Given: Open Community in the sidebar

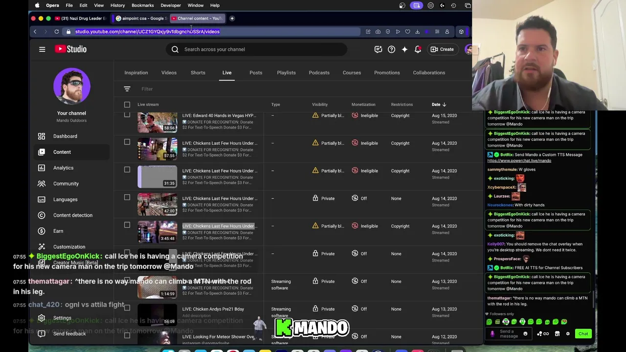Looking at the screenshot, I should 71,184.
